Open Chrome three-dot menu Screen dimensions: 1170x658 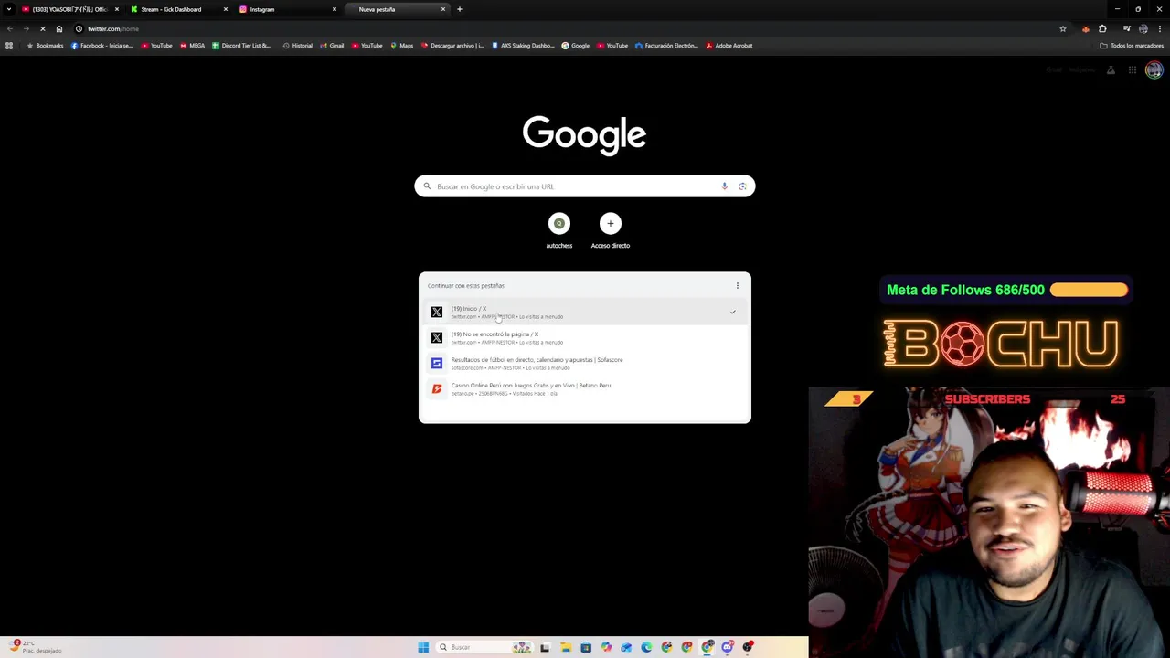[x=1160, y=28]
